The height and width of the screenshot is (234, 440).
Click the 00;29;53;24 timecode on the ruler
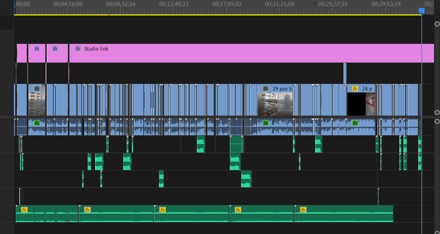pyautogui.click(x=386, y=4)
